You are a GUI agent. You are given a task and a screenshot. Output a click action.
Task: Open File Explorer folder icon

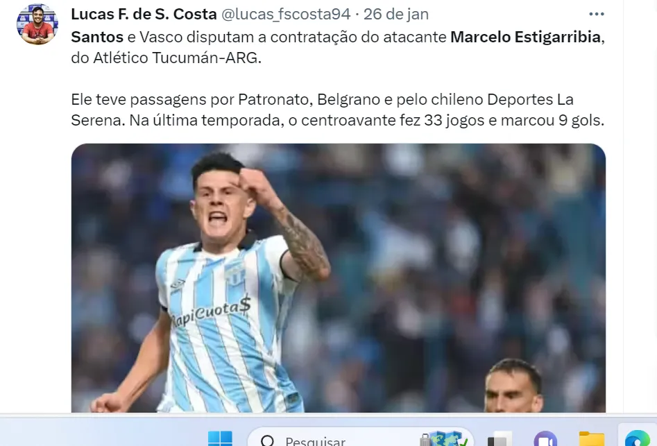point(592,439)
